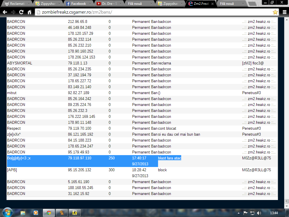Image resolution: width=289 pixels, height=217 pixels.
Task: Open the browser home page icon
Action: coord(29,12)
